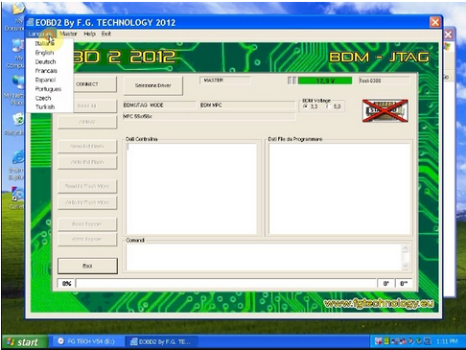Choose English in the language list
Image resolution: width=466 pixels, height=350 pixels.
coord(44,53)
